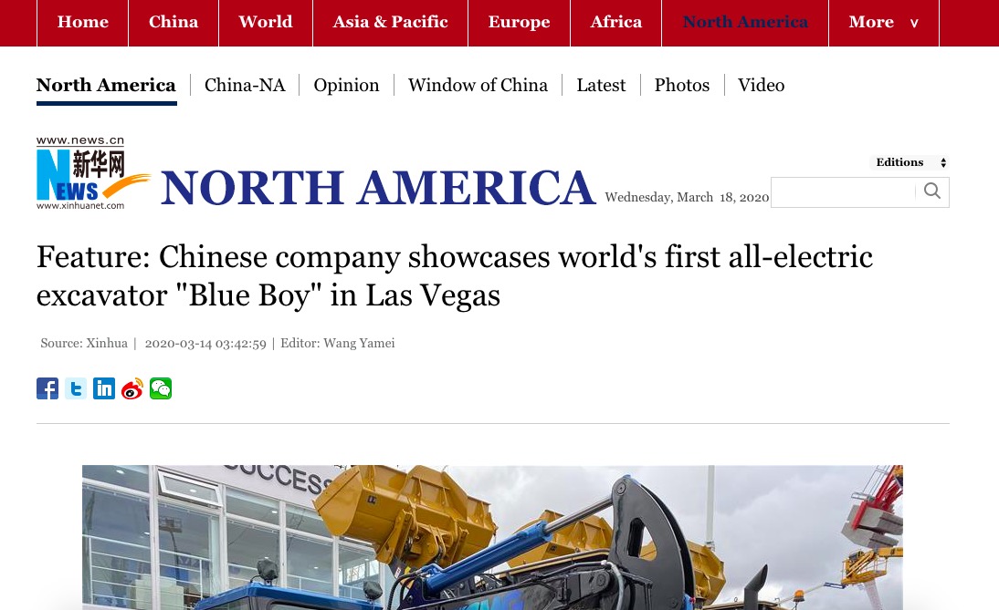
Task: Open the Latest link
Action: 601,85
